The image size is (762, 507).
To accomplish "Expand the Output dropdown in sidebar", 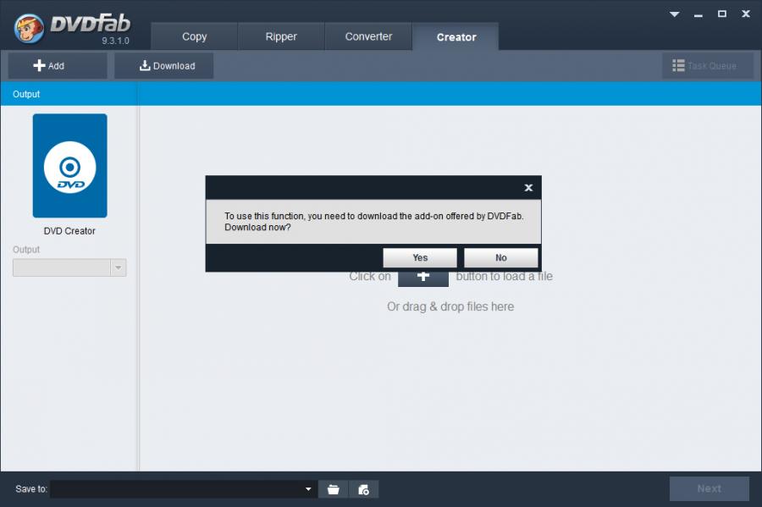I will [118, 267].
